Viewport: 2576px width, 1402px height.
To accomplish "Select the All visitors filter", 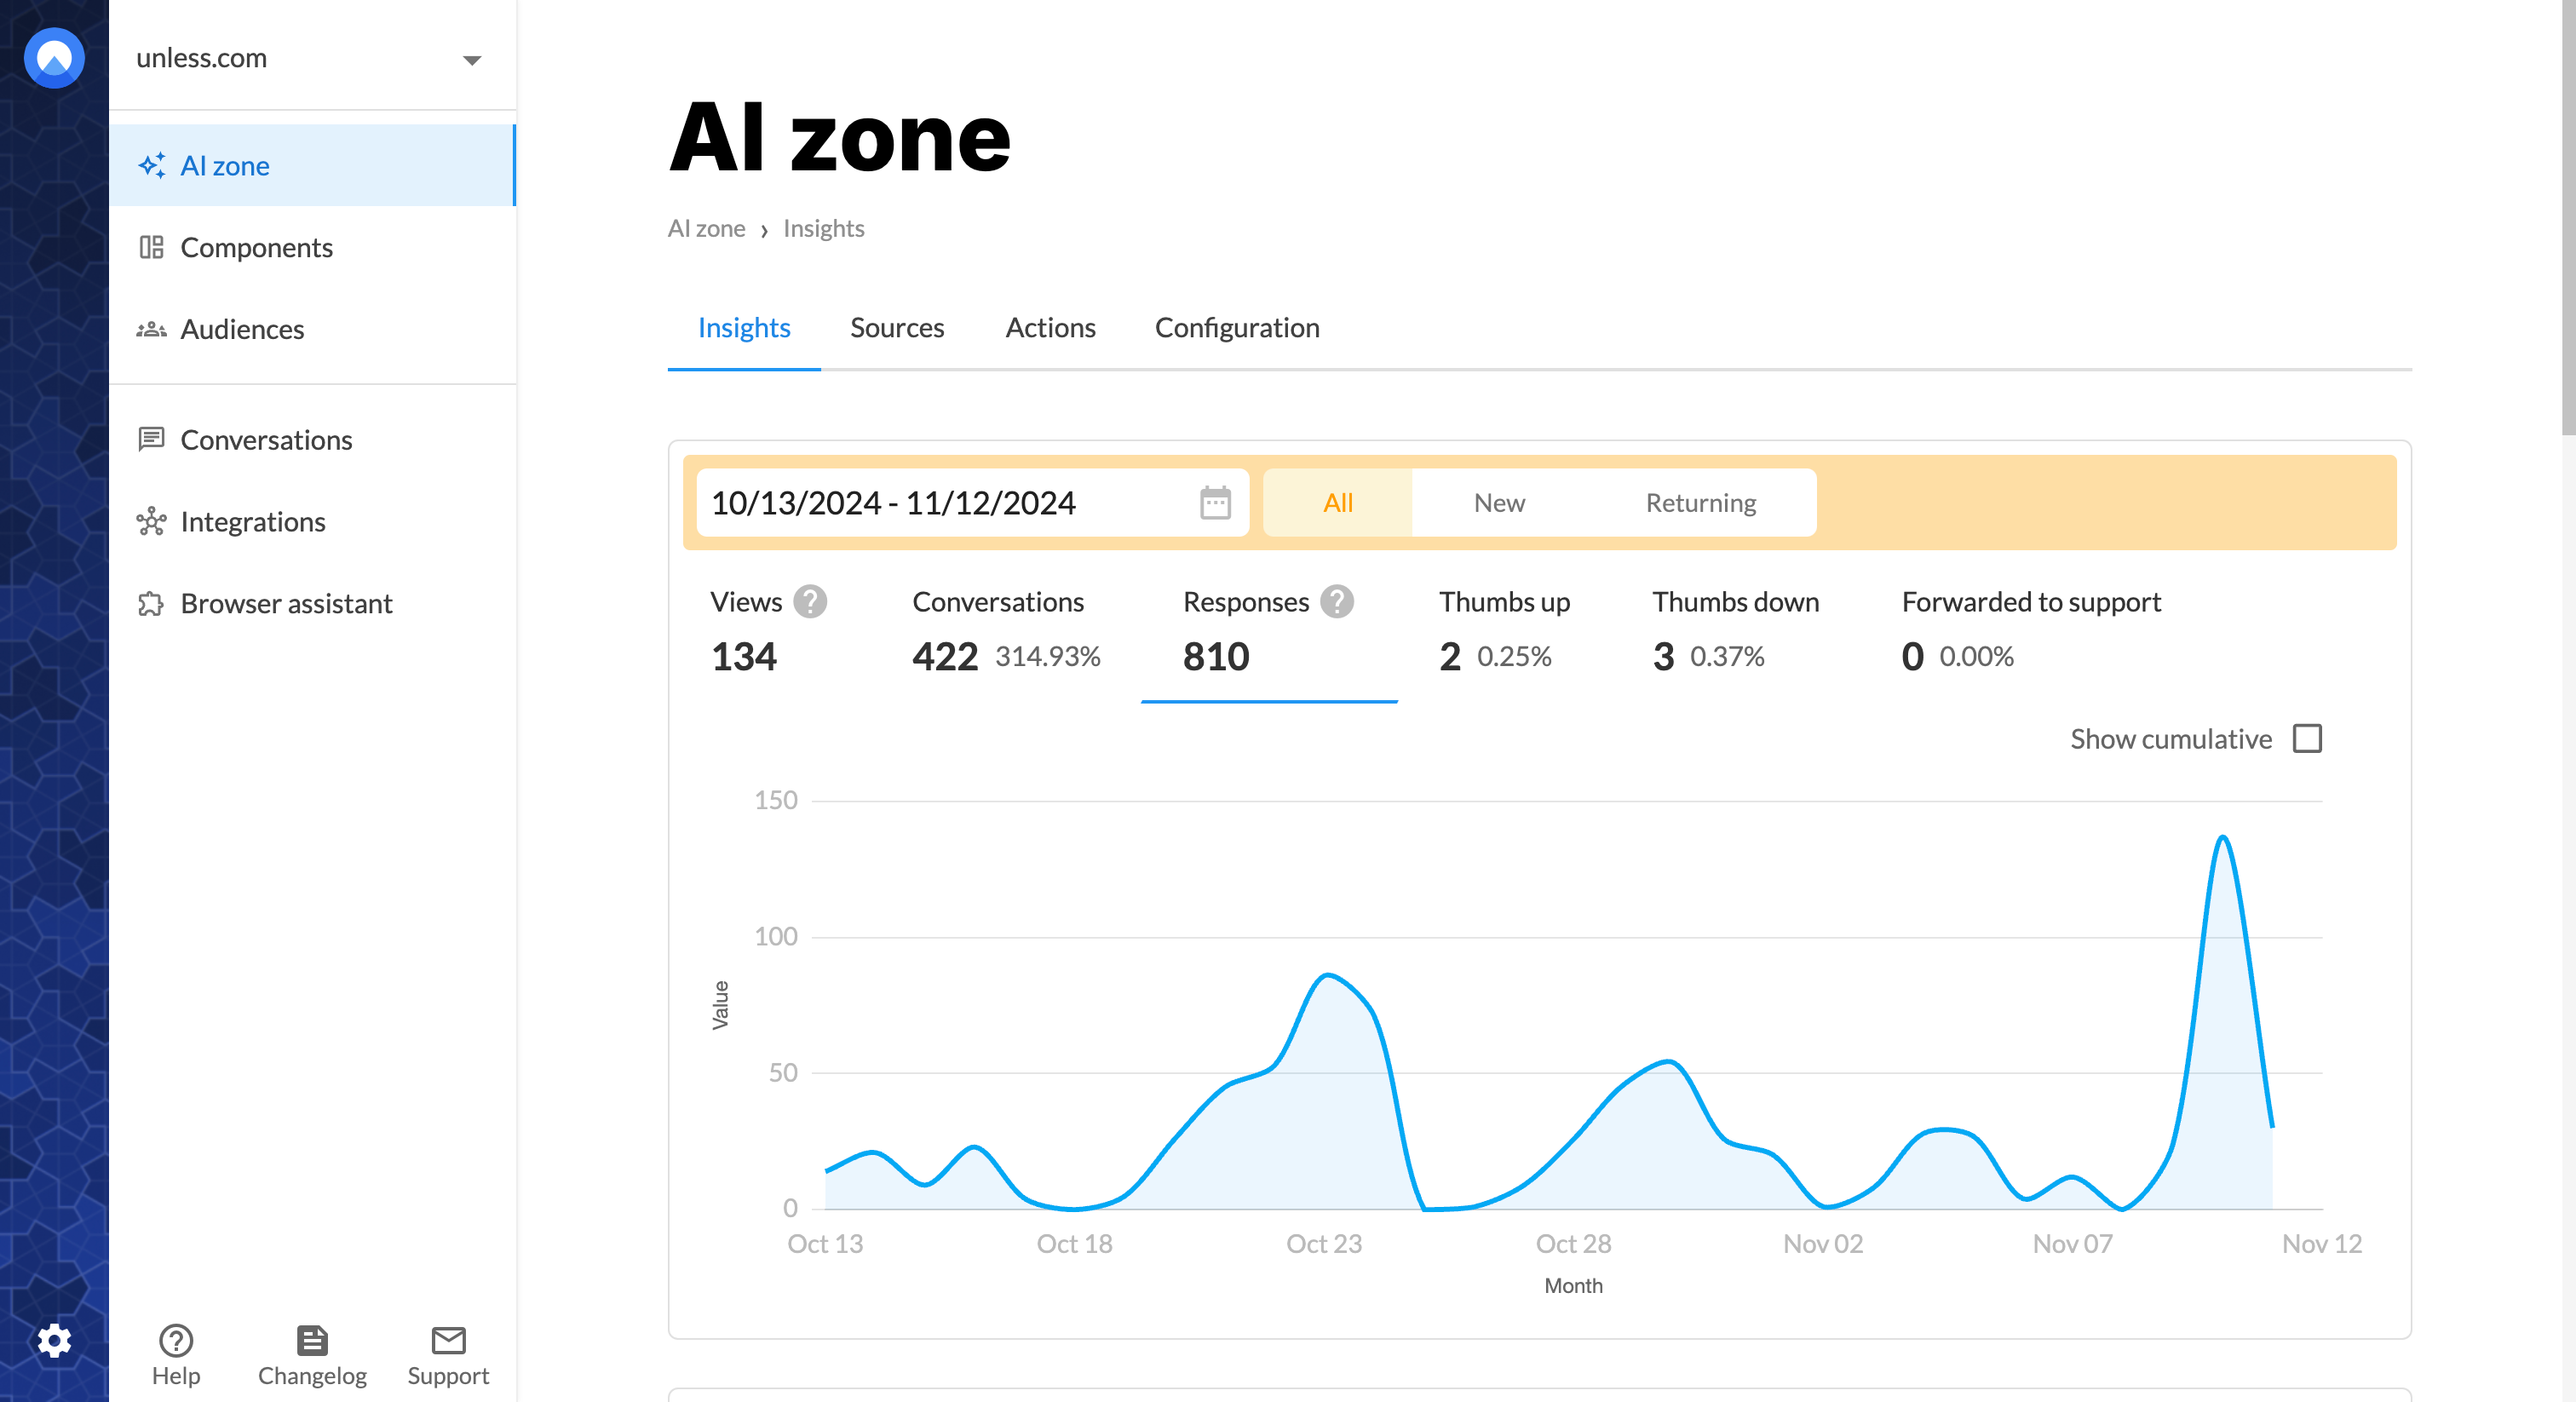I will click(x=1337, y=502).
